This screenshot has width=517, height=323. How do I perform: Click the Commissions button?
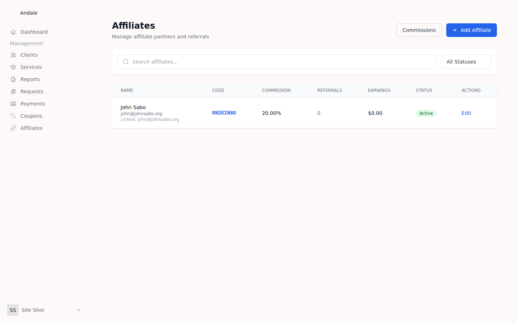[419, 30]
